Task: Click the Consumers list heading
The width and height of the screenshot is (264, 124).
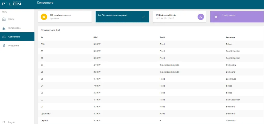Action: (50, 30)
